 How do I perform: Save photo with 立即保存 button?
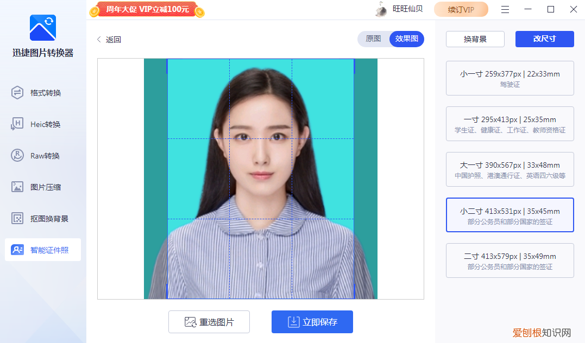click(311, 322)
